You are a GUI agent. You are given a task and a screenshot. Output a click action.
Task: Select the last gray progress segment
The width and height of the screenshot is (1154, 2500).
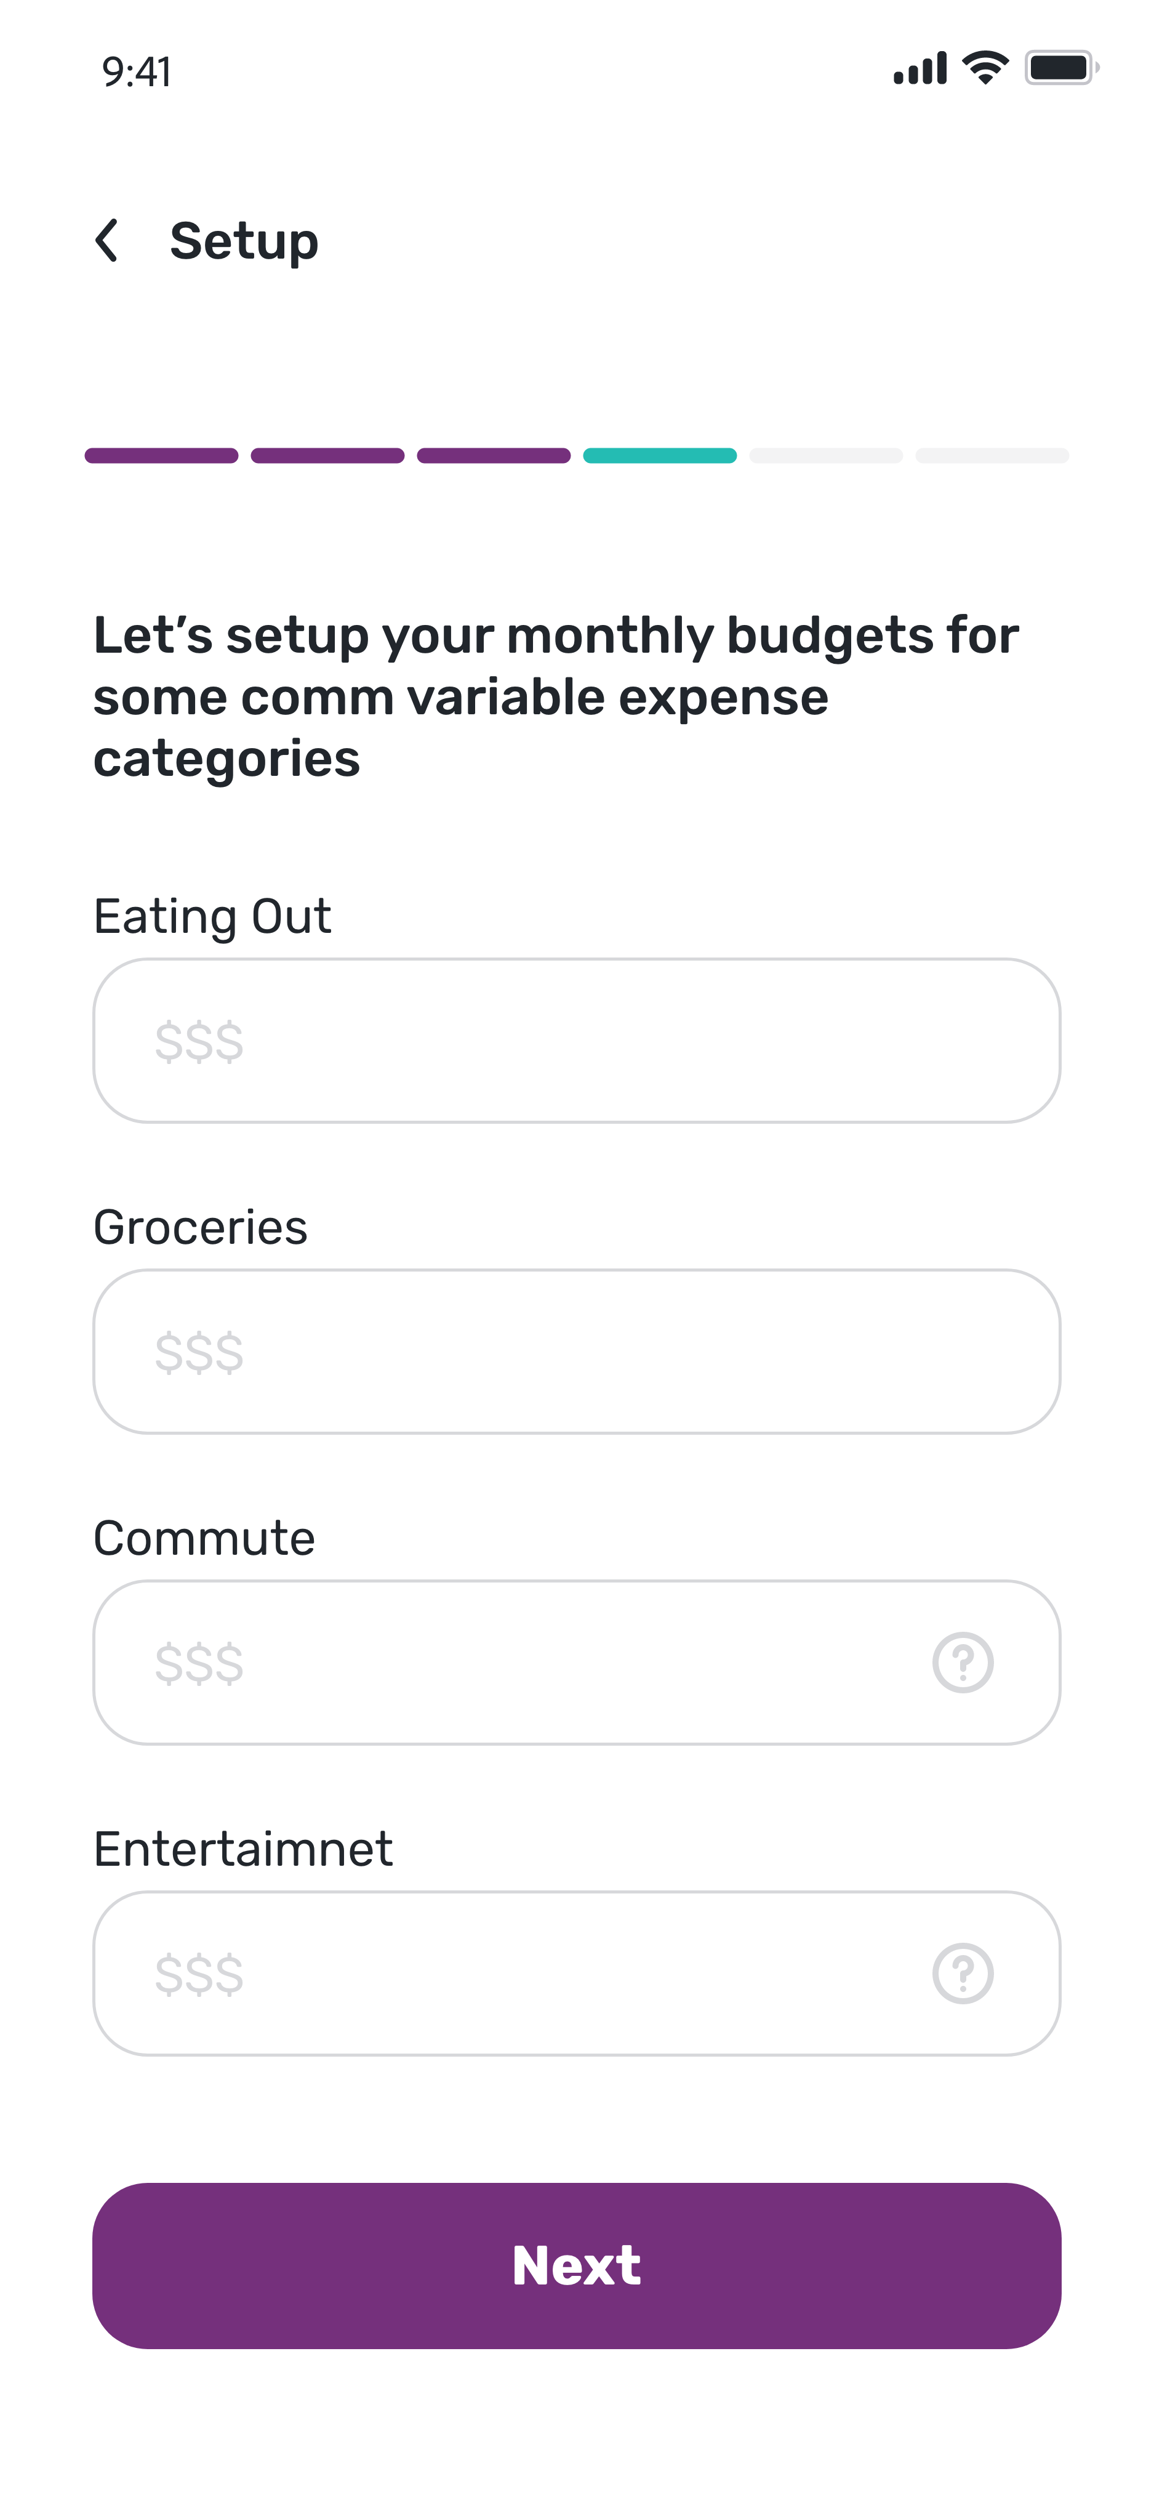[x=992, y=455]
